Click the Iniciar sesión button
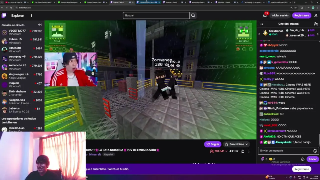The width and height of the screenshot is (320, 180). click(x=280, y=15)
